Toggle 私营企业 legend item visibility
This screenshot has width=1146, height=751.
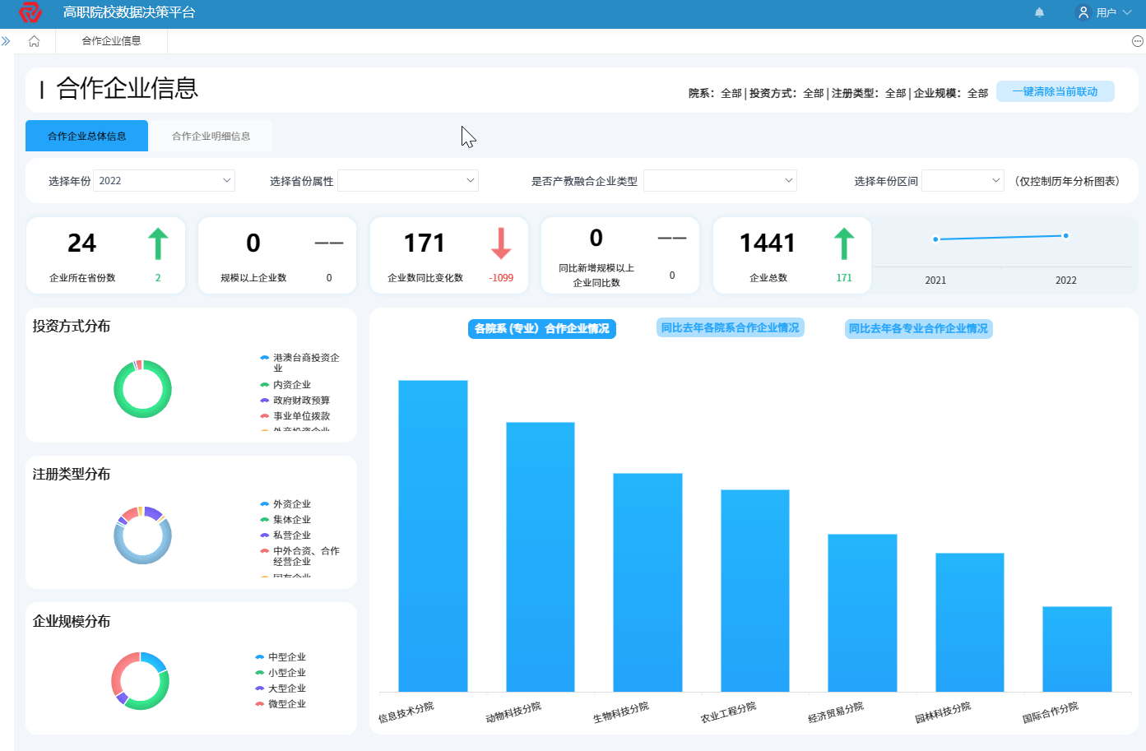tap(290, 535)
